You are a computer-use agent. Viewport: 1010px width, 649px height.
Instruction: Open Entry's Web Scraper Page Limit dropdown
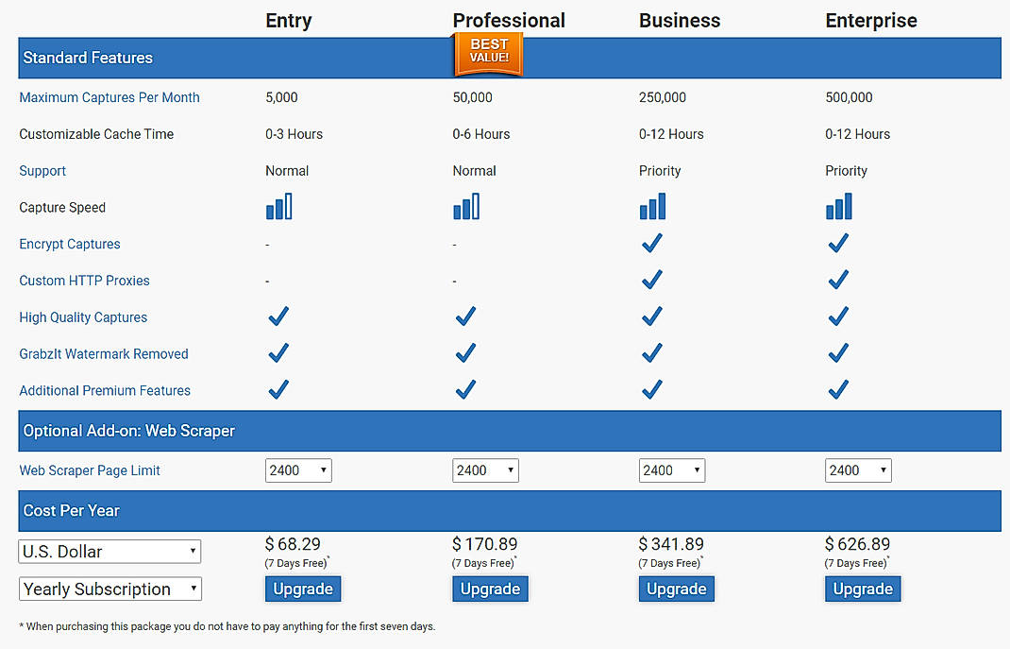pyautogui.click(x=298, y=470)
